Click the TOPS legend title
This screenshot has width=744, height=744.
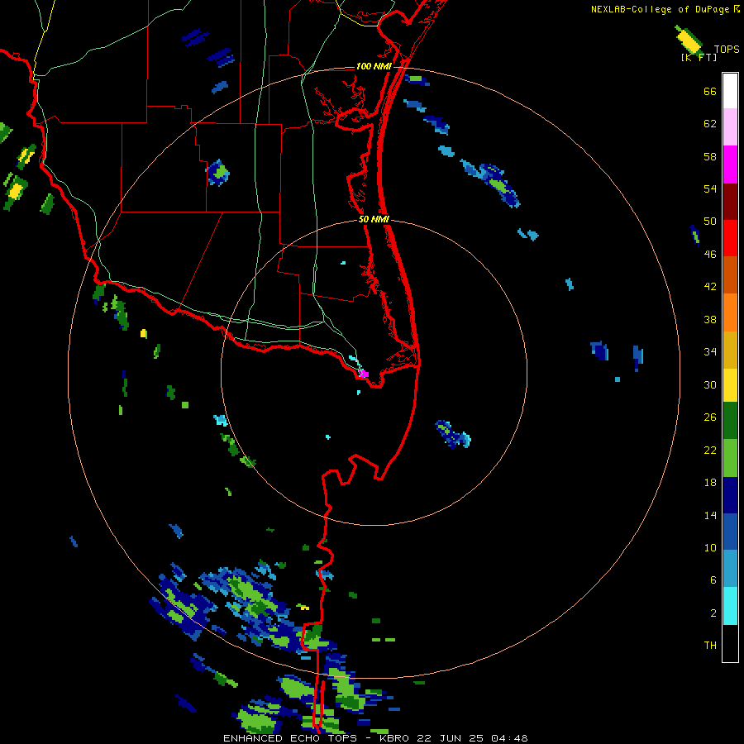[x=727, y=50]
